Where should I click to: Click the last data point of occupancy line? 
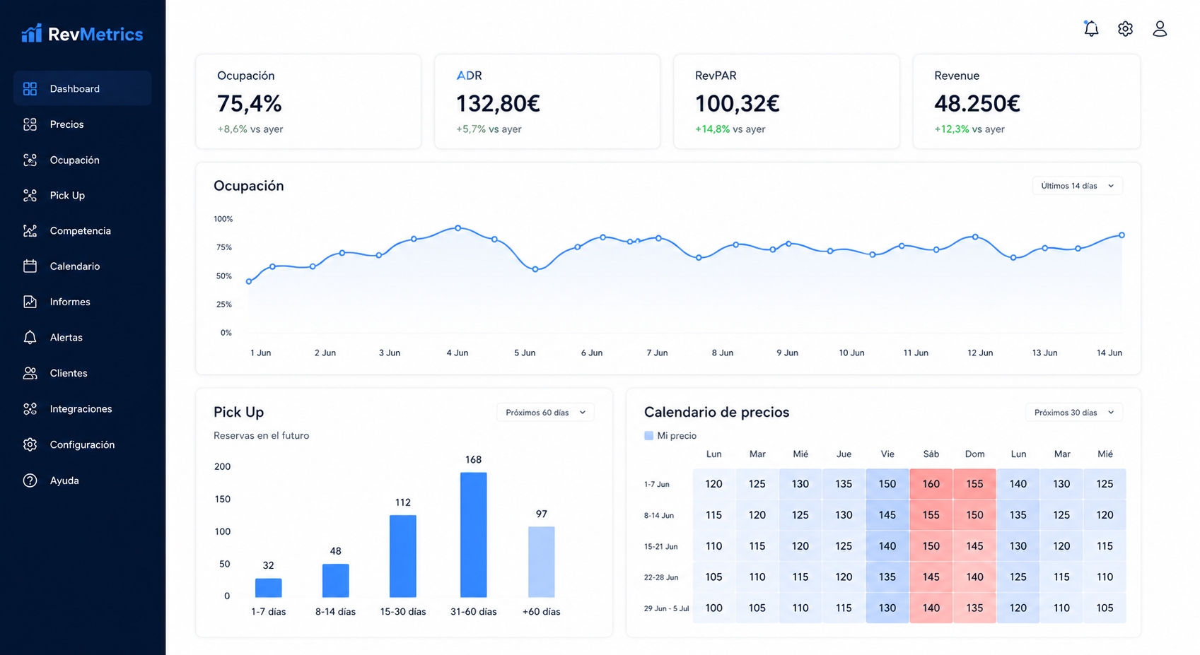[x=1122, y=235]
